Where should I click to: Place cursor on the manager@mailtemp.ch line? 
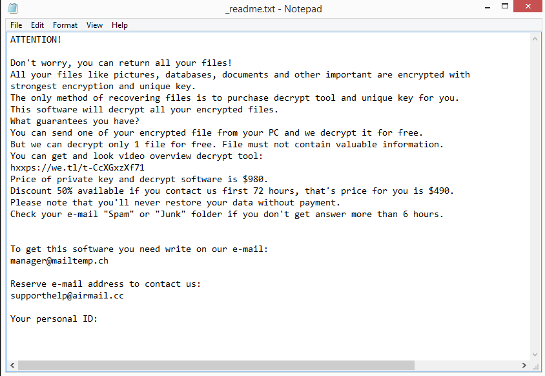(x=59, y=261)
